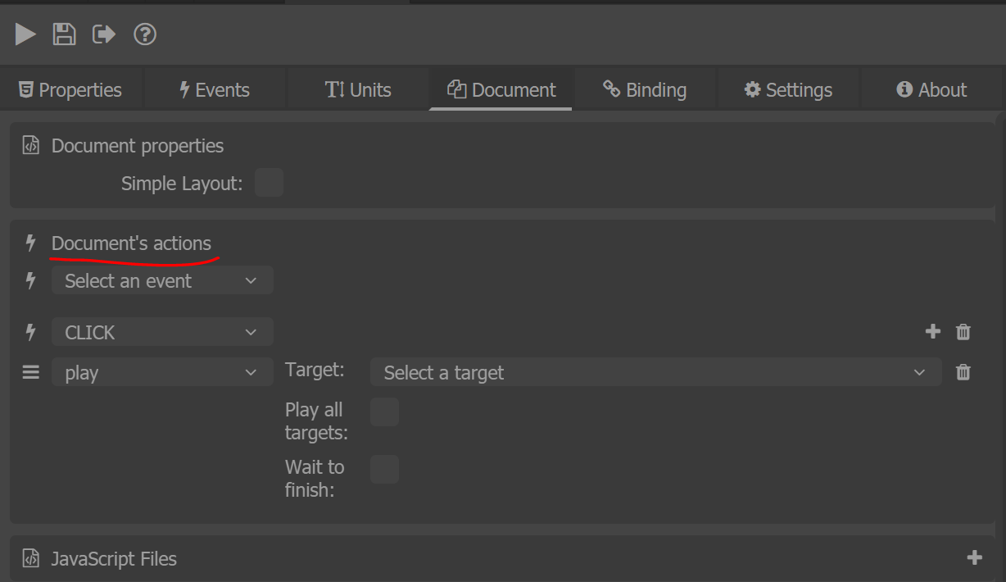Click the Document properties heading
Viewport: 1006px width, 582px height.
pos(138,146)
